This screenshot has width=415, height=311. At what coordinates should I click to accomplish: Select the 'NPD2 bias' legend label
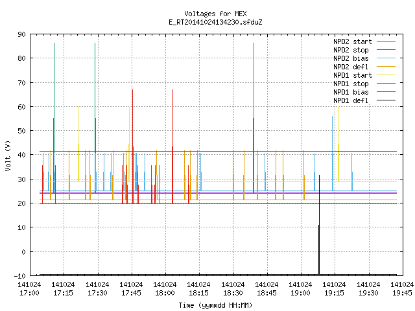[351, 58]
